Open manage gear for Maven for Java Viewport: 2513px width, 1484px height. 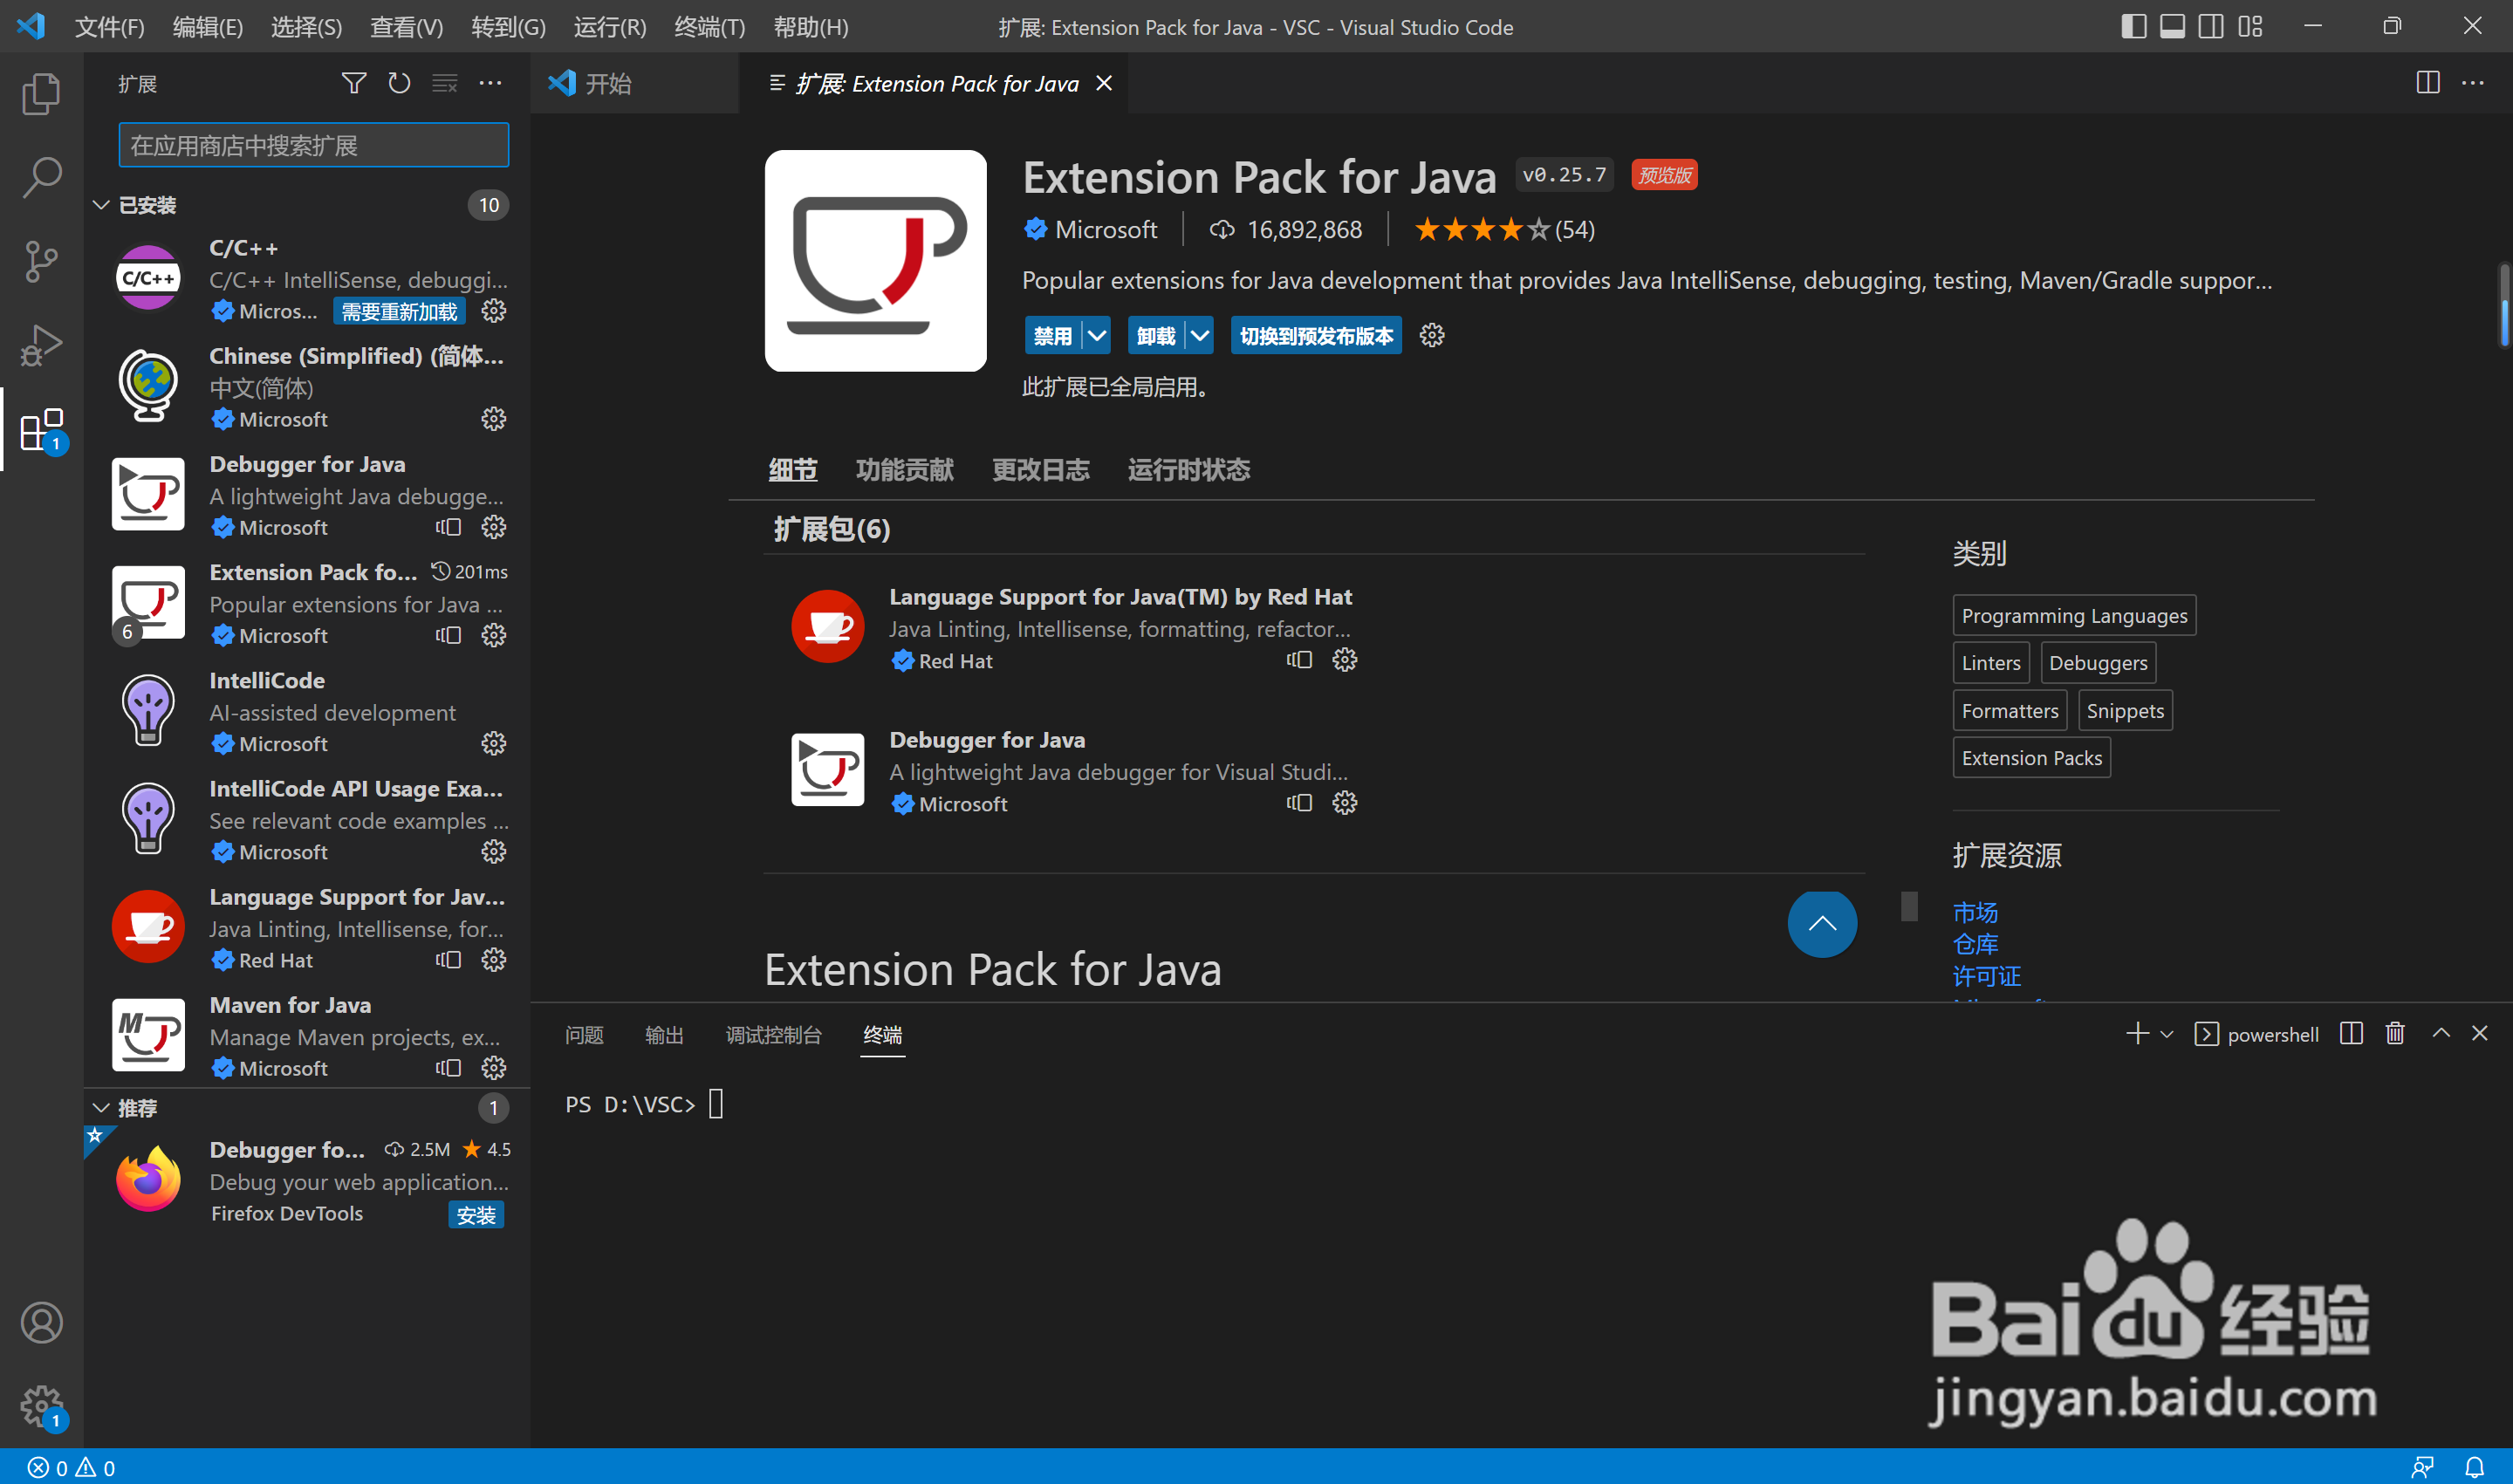pyautogui.click(x=493, y=1068)
